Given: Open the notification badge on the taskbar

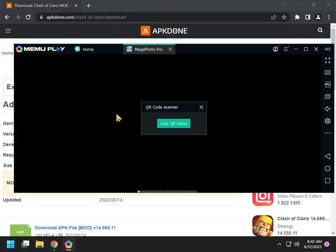Looking at the screenshot, I should click(x=327, y=244).
